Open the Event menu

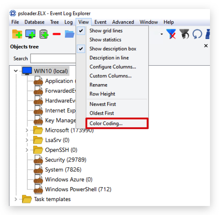pyautogui.click(x=100, y=22)
